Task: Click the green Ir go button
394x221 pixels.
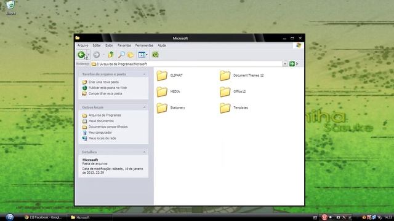Action: 294,64
